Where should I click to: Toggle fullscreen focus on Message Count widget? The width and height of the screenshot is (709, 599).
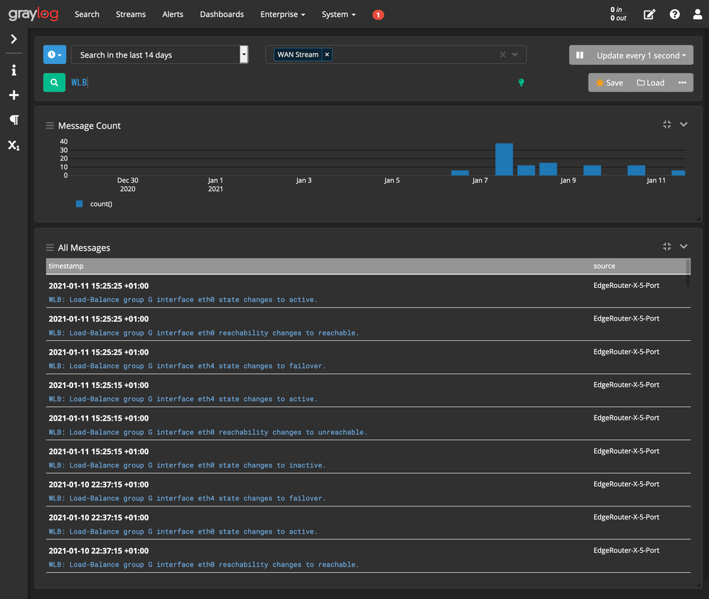click(x=666, y=124)
